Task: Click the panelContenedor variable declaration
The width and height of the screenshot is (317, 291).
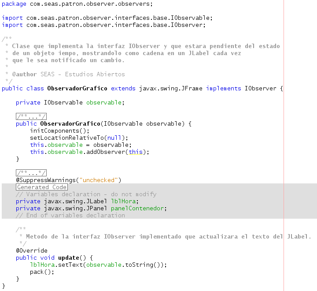Action: click(92, 209)
